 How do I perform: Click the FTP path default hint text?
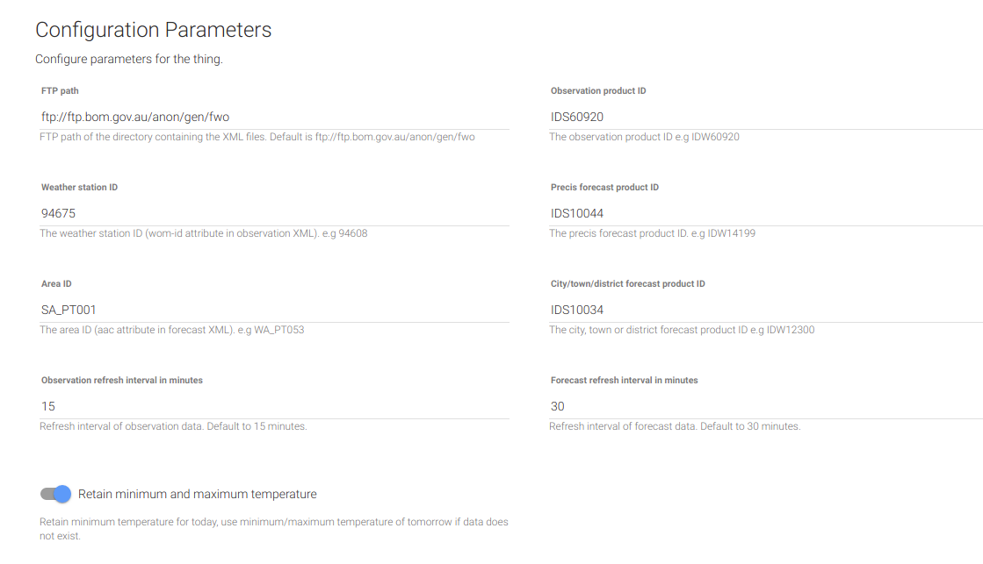point(257,137)
